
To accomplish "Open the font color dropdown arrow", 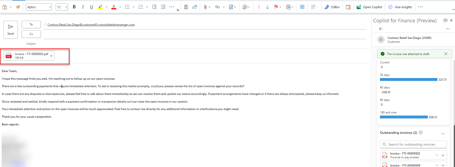I will pyautogui.click(x=120, y=7).
